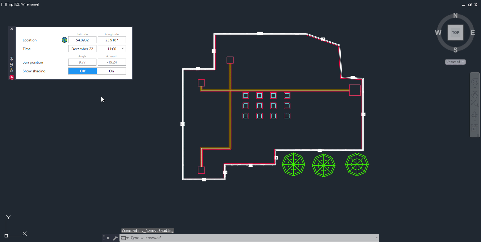The image size is (481, 242).
Task: Click the AutoCAD logo icon on Shading palette
Action: (x=12, y=77)
